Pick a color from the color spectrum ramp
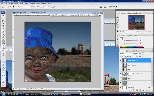Image resolution: width=154 pixels, height=96 pixels. point(132,47)
